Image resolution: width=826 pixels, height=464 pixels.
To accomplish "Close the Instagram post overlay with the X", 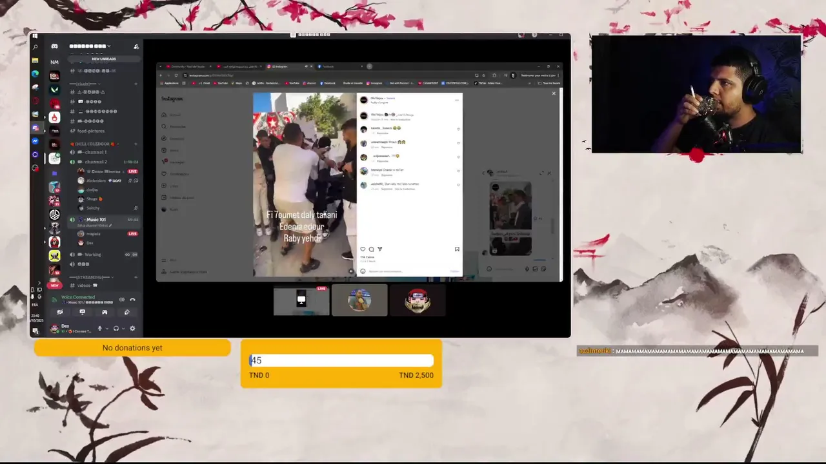I will [x=553, y=93].
